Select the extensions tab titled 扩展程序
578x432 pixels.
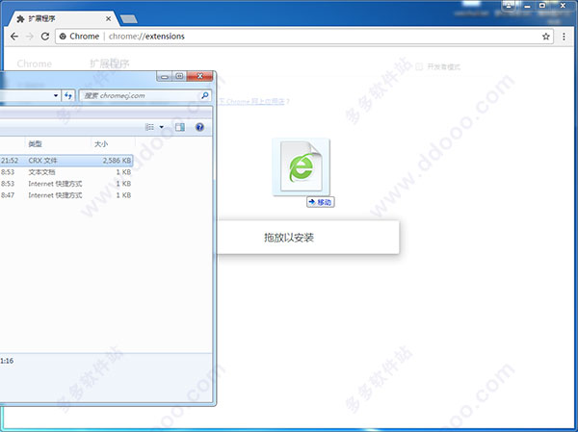point(65,18)
